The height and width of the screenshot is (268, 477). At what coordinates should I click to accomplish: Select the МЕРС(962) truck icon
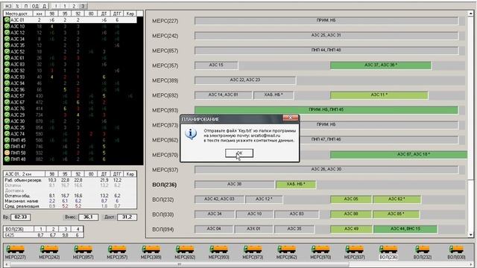[x=286, y=249]
